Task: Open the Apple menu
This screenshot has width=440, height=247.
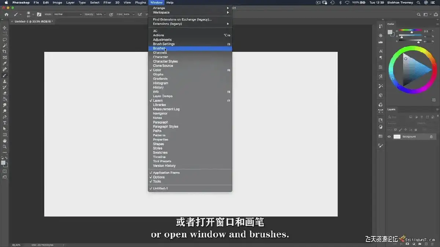Action: 6,3
